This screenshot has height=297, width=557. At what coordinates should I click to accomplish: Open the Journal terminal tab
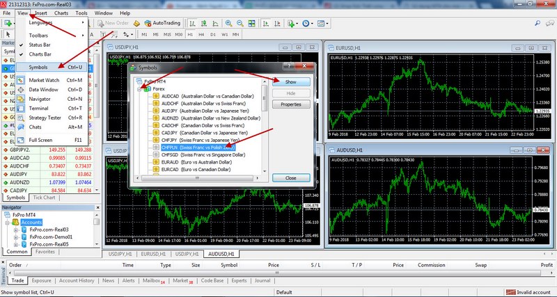262,281
